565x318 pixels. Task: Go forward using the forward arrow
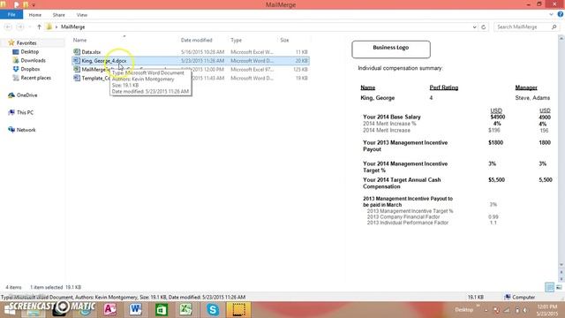click(20, 27)
